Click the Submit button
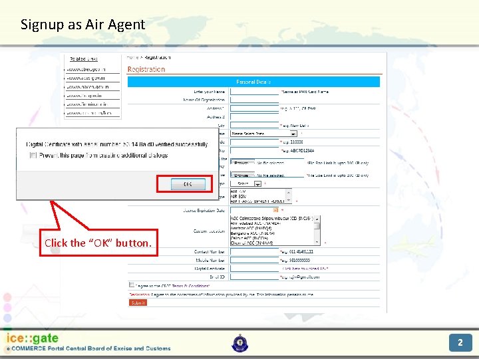 click(138, 302)
